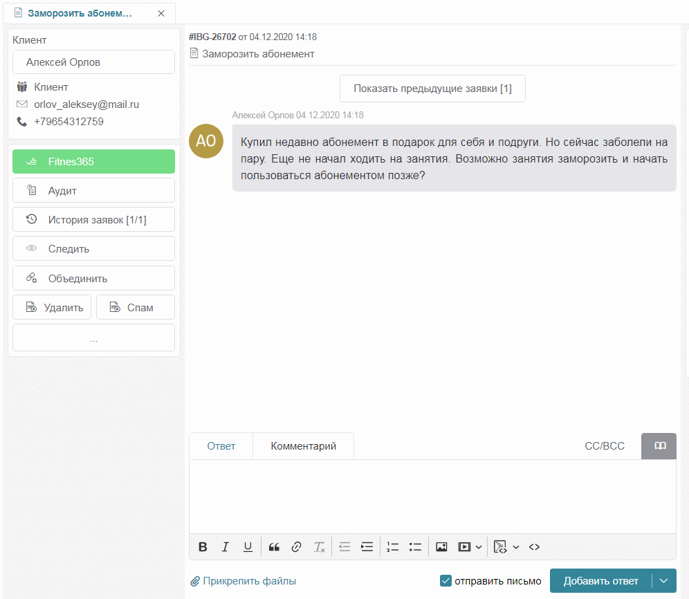Viewport: 689px width, 599px height.
Task: Open История заявок [1/1]
Action: (93, 219)
